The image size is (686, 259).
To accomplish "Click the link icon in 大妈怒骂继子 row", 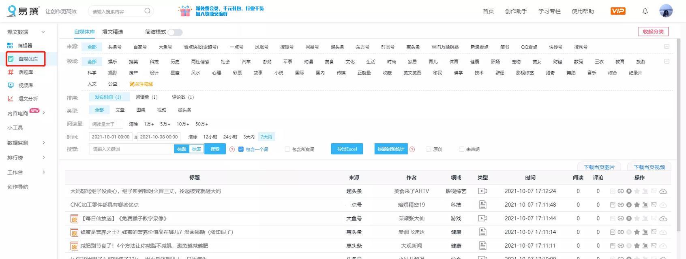I will tap(620, 191).
